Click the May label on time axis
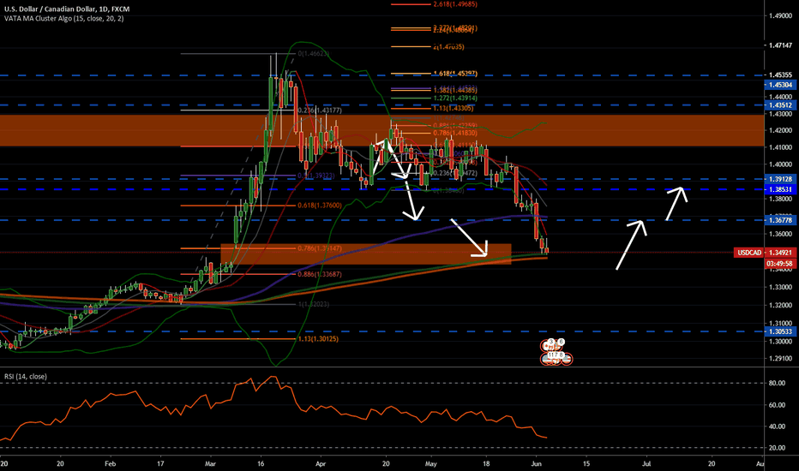The width and height of the screenshot is (799, 471). (431, 464)
